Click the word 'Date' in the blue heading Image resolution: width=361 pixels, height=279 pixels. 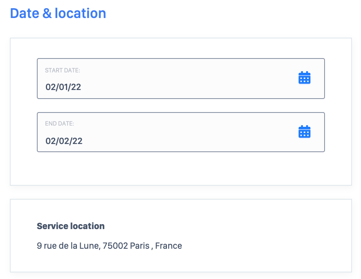tap(24, 13)
